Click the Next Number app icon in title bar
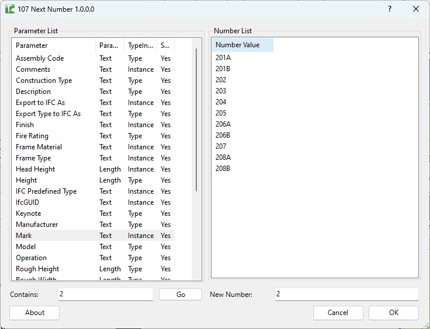430x329 pixels. tap(10, 9)
